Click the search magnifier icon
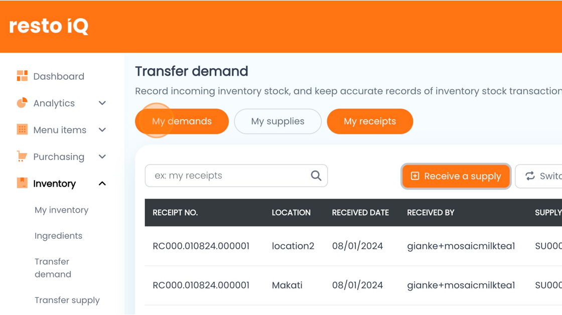Viewport: 562px width, 315px height. (316, 176)
